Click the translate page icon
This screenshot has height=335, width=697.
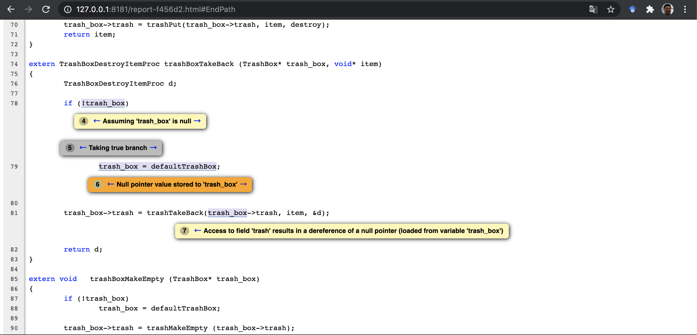(593, 10)
